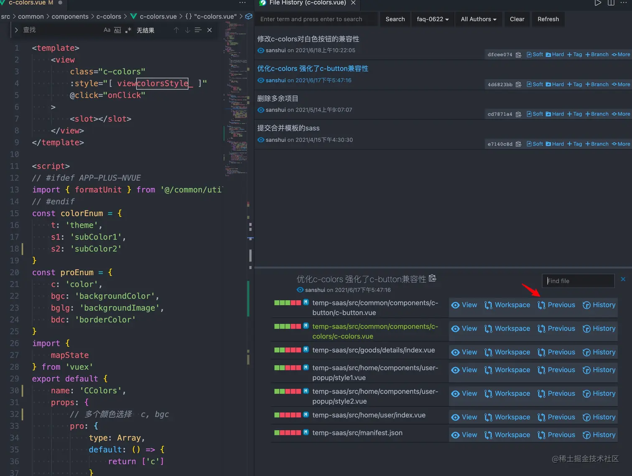Screen dimensions: 632x476
Task: Click the editor vertical scrollbar slider
Action: click(x=250, y=255)
